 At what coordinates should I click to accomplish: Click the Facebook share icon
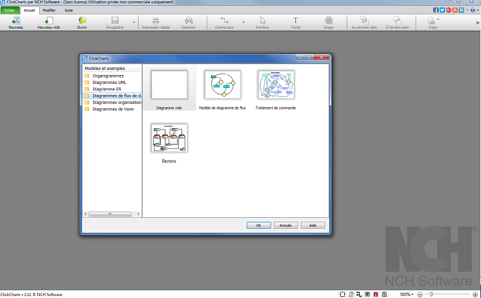point(435,10)
